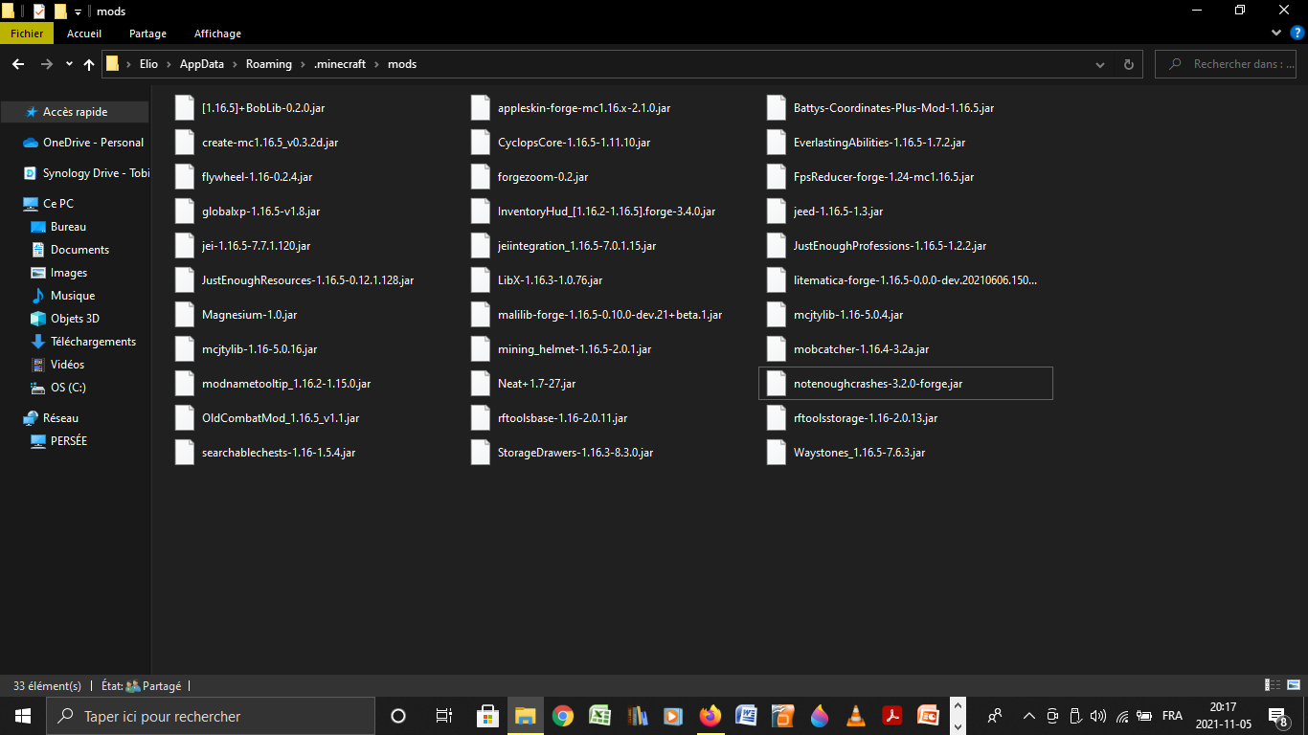Expand the ribbon with the chevron
This screenshot has width=1308, height=735.
[x=1276, y=33]
